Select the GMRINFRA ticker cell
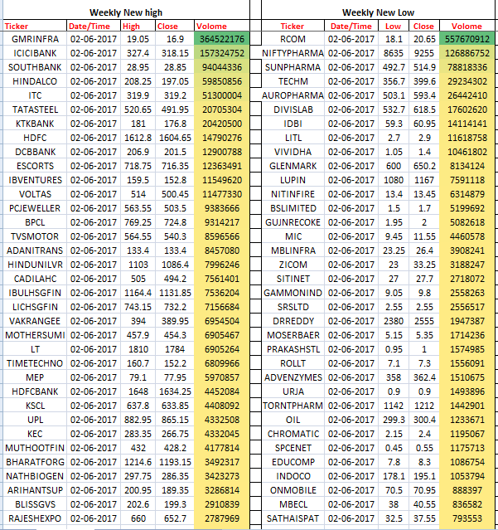The width and height of the screenshot is (498, 530). tap(35, 39)
